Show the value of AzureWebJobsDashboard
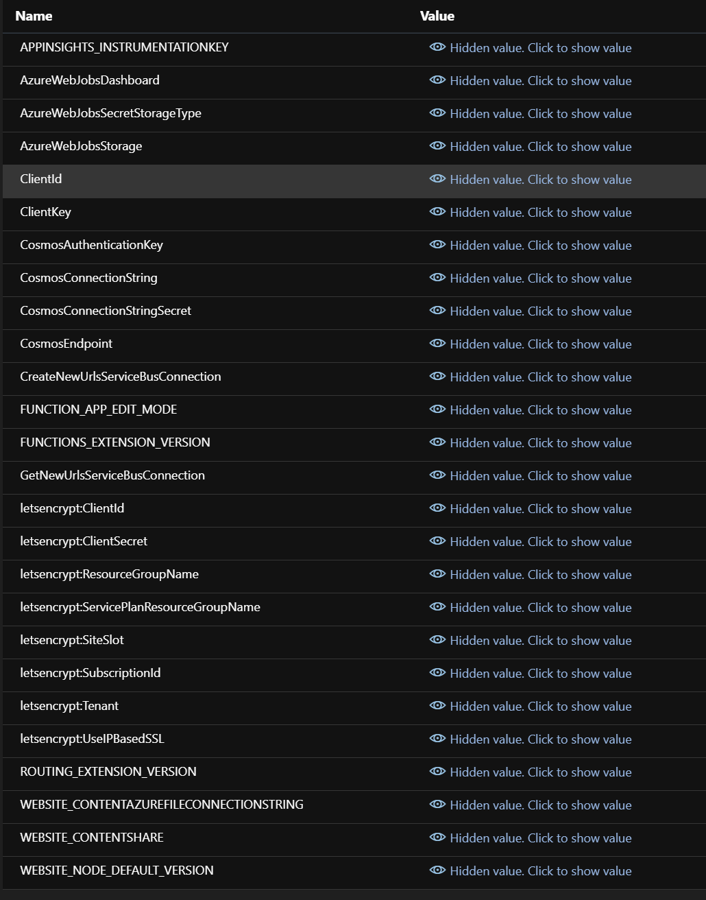This screenshot has height=900, width=706. (540, 80)
